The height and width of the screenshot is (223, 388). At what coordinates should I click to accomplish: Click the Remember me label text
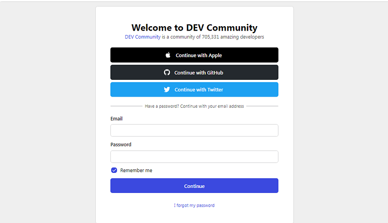pos(136,170)
